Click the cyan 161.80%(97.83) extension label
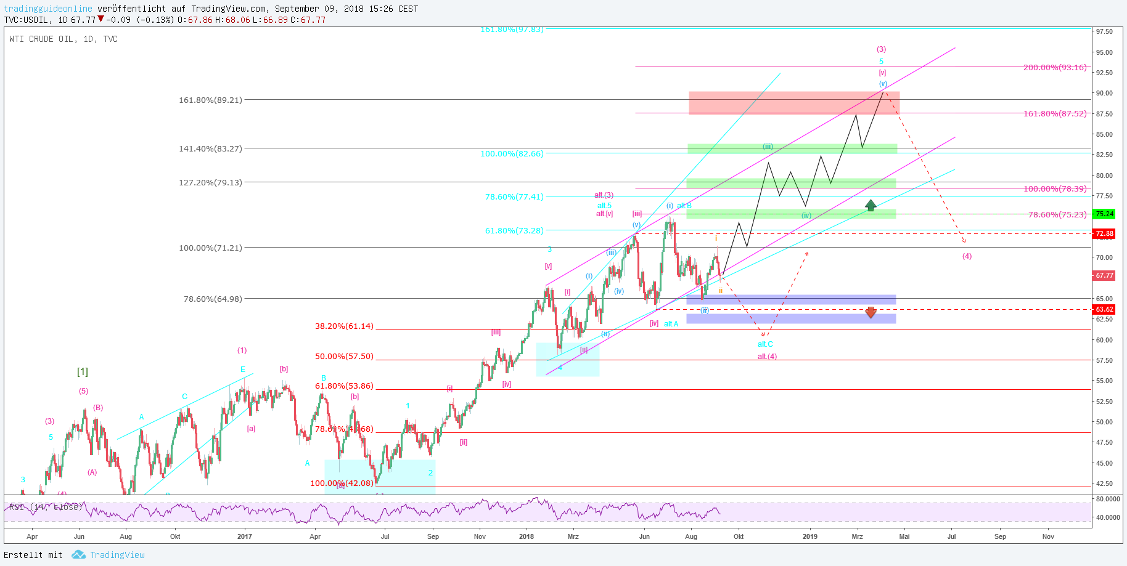The image size is (1127, 566). click(512, 30)
